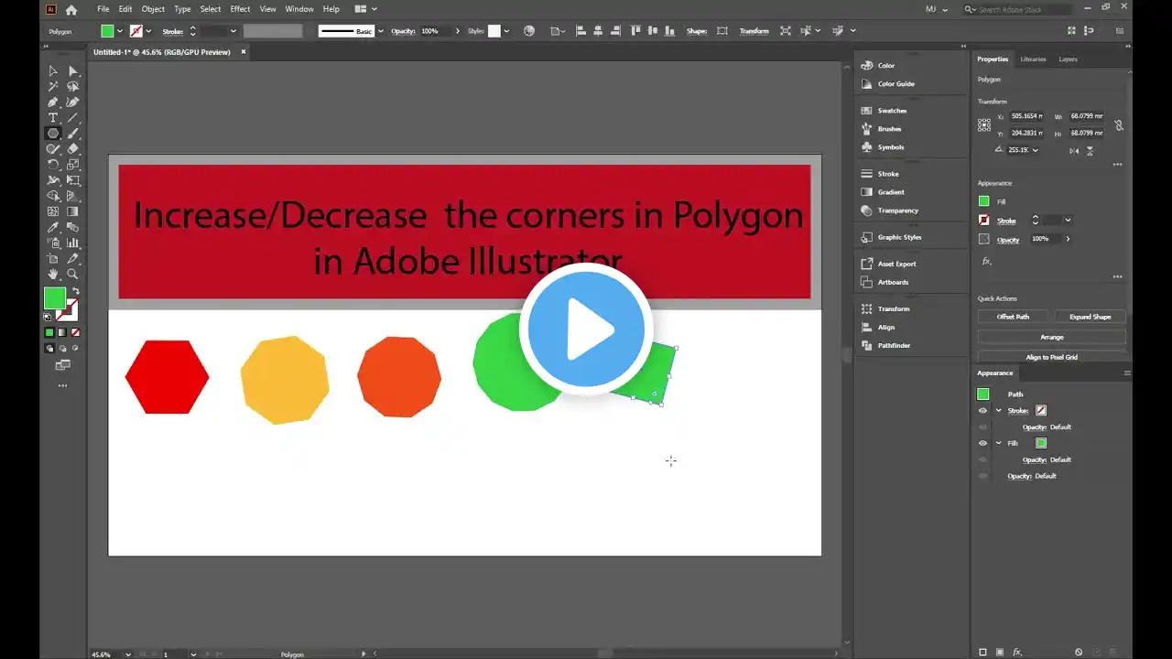Open the Basic brush definition dropdown

[x=380, y=31]
